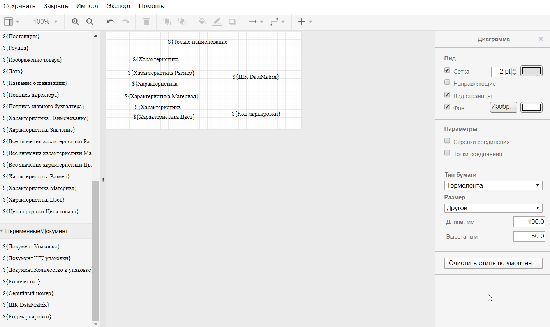Open the Экспорт menu
The height and width of the screenshot is (327, 550).
tap(119, 6)
